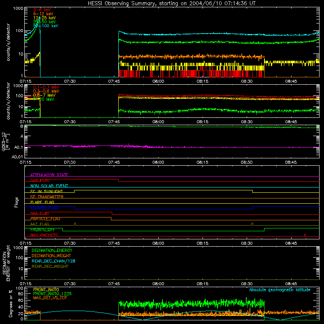
Task: Click the DECIMATION_ENERGY legend label
Action: (52, 250)
